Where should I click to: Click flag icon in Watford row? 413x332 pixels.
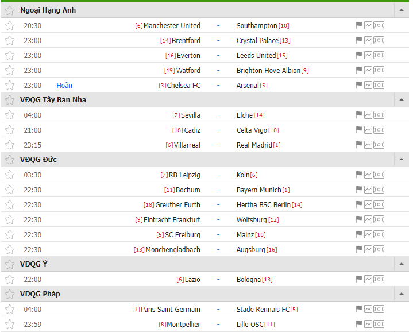tap(358, 70)
